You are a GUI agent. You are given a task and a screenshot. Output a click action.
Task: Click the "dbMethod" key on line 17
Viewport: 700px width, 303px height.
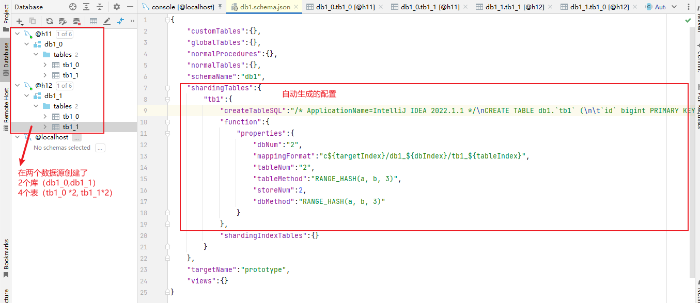pos(274,201)
